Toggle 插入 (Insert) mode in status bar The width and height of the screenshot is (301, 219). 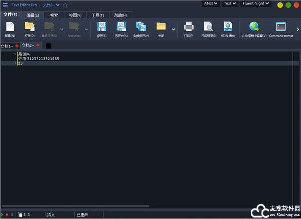click(51, 215)
